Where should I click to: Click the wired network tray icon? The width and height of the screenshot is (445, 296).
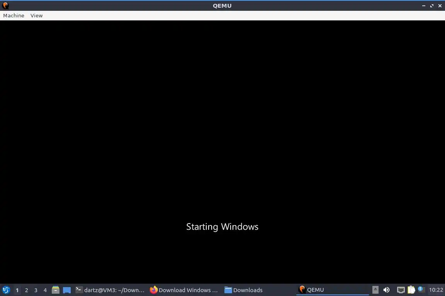point(401,290)
